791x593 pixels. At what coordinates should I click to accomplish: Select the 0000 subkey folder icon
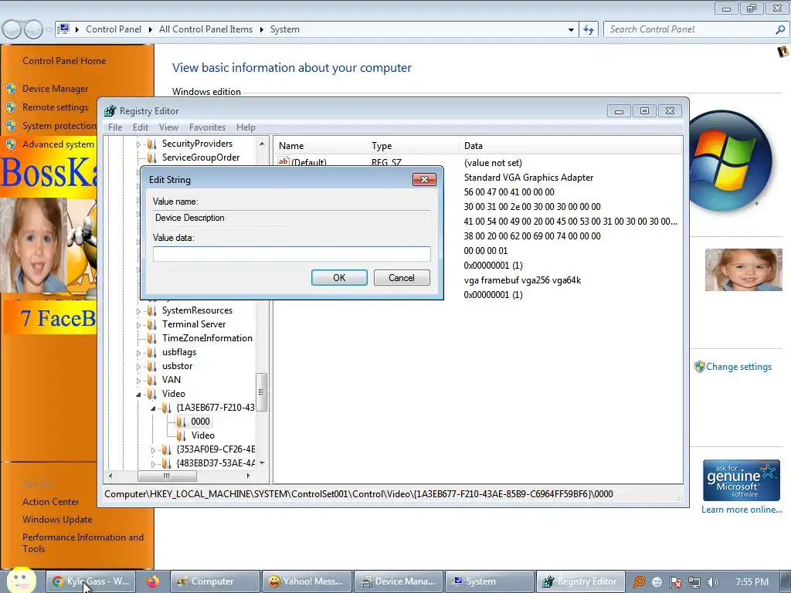(181, 422)
